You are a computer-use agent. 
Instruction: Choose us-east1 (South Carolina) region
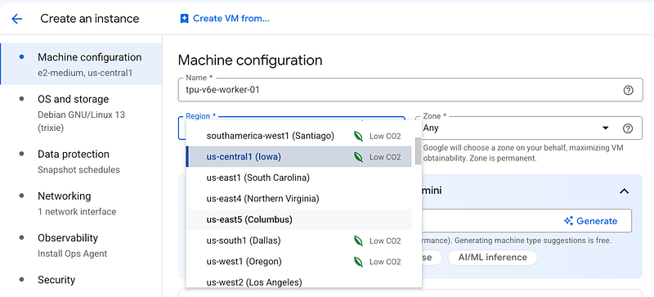coord(298,178)
